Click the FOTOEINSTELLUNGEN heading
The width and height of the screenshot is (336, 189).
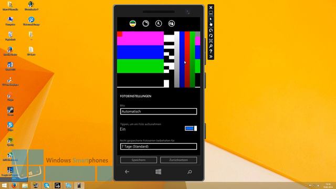[x=135, y=96]
